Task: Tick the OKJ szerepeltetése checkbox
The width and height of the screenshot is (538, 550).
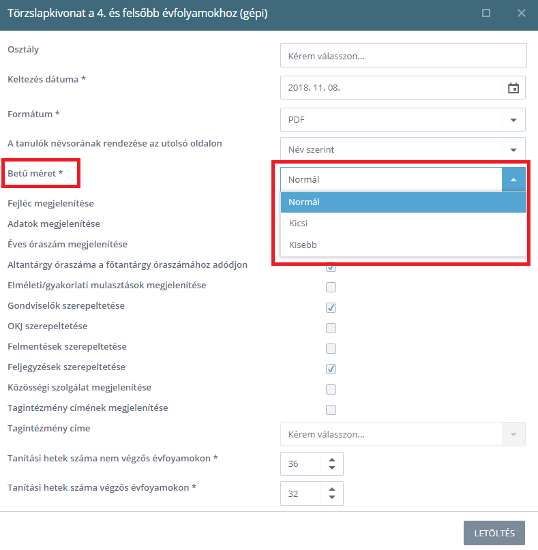Action: 331,328
